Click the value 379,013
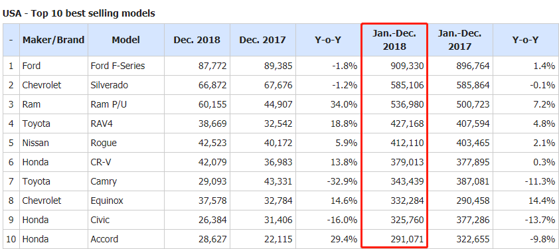 pyautogui.click(x=406, y=162)
